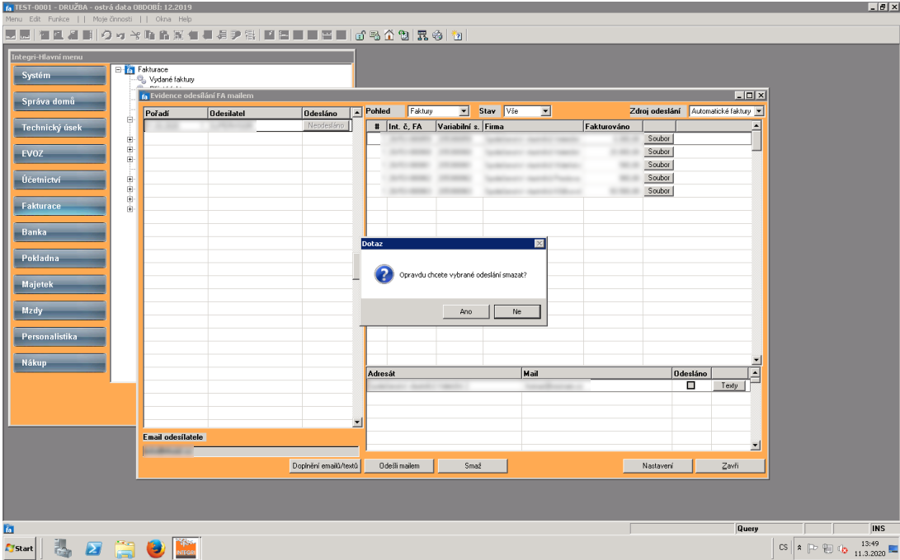Click the Nastavení button

[x=657, y=466]
